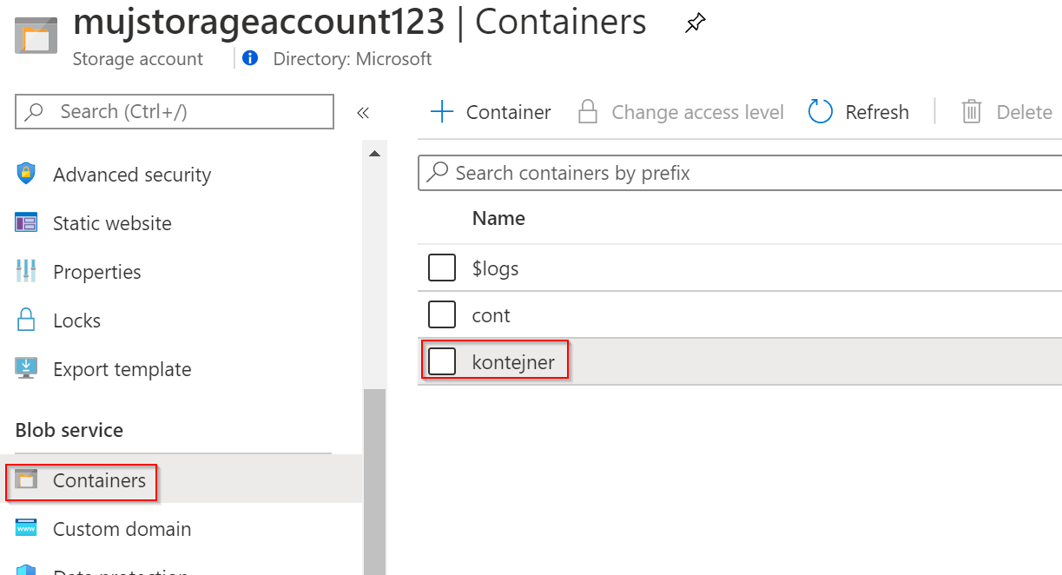The width and height of the screenshot is (1062, 575).
Task: Add a new Container
Action: 491,112
